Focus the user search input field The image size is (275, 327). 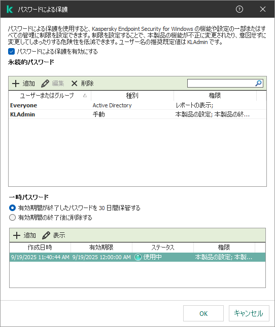tap(221, 83)
